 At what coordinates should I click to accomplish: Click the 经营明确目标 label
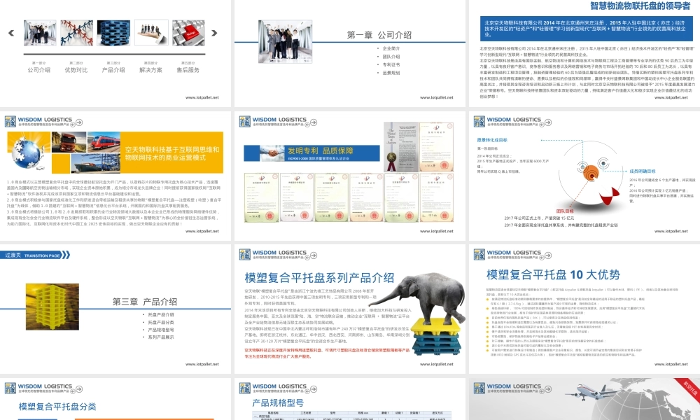[x=643, y=171]
